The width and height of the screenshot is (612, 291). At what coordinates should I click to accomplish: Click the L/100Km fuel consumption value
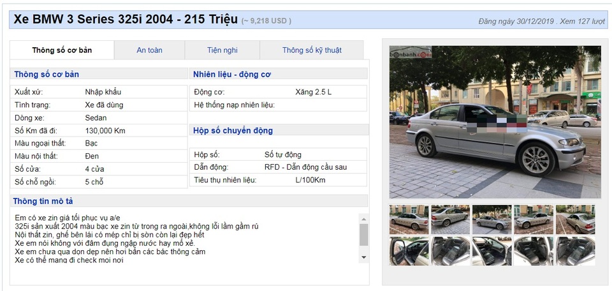pyautogui.click(x=310, y=180)
